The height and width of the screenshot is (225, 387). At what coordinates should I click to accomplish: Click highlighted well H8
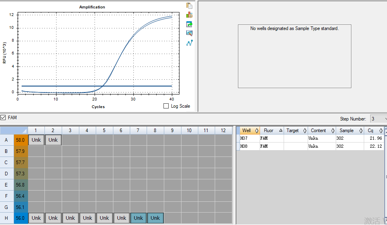[x=155, y=218]
